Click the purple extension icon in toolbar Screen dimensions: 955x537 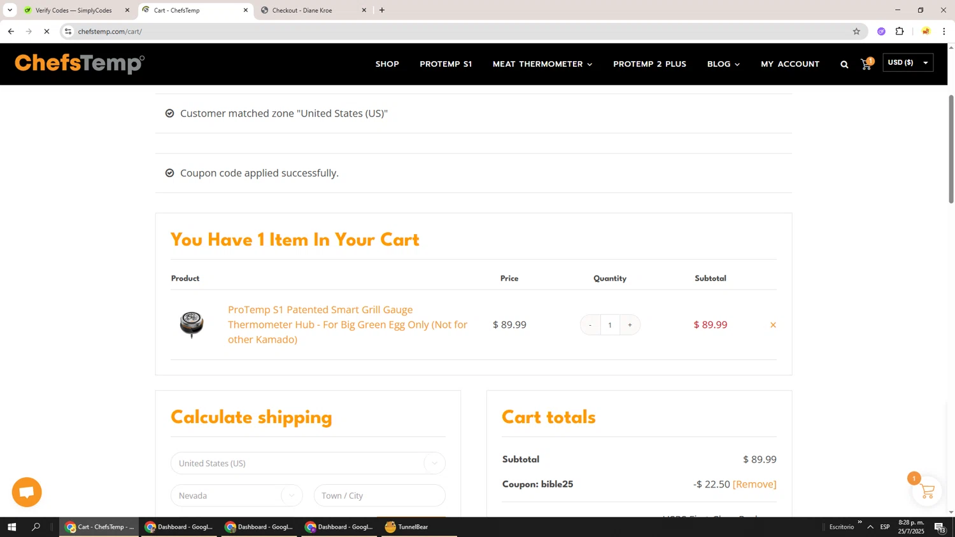[881, 31]
